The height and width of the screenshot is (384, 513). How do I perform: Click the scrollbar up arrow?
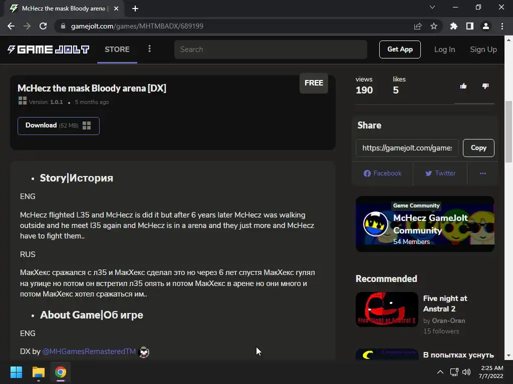pos(508,40)
